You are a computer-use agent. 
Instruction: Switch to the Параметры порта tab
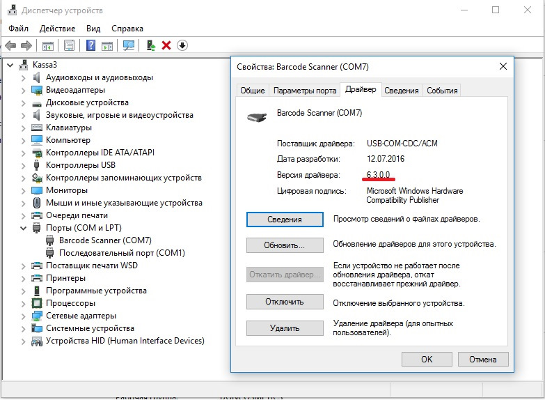[x=305, y=91]
